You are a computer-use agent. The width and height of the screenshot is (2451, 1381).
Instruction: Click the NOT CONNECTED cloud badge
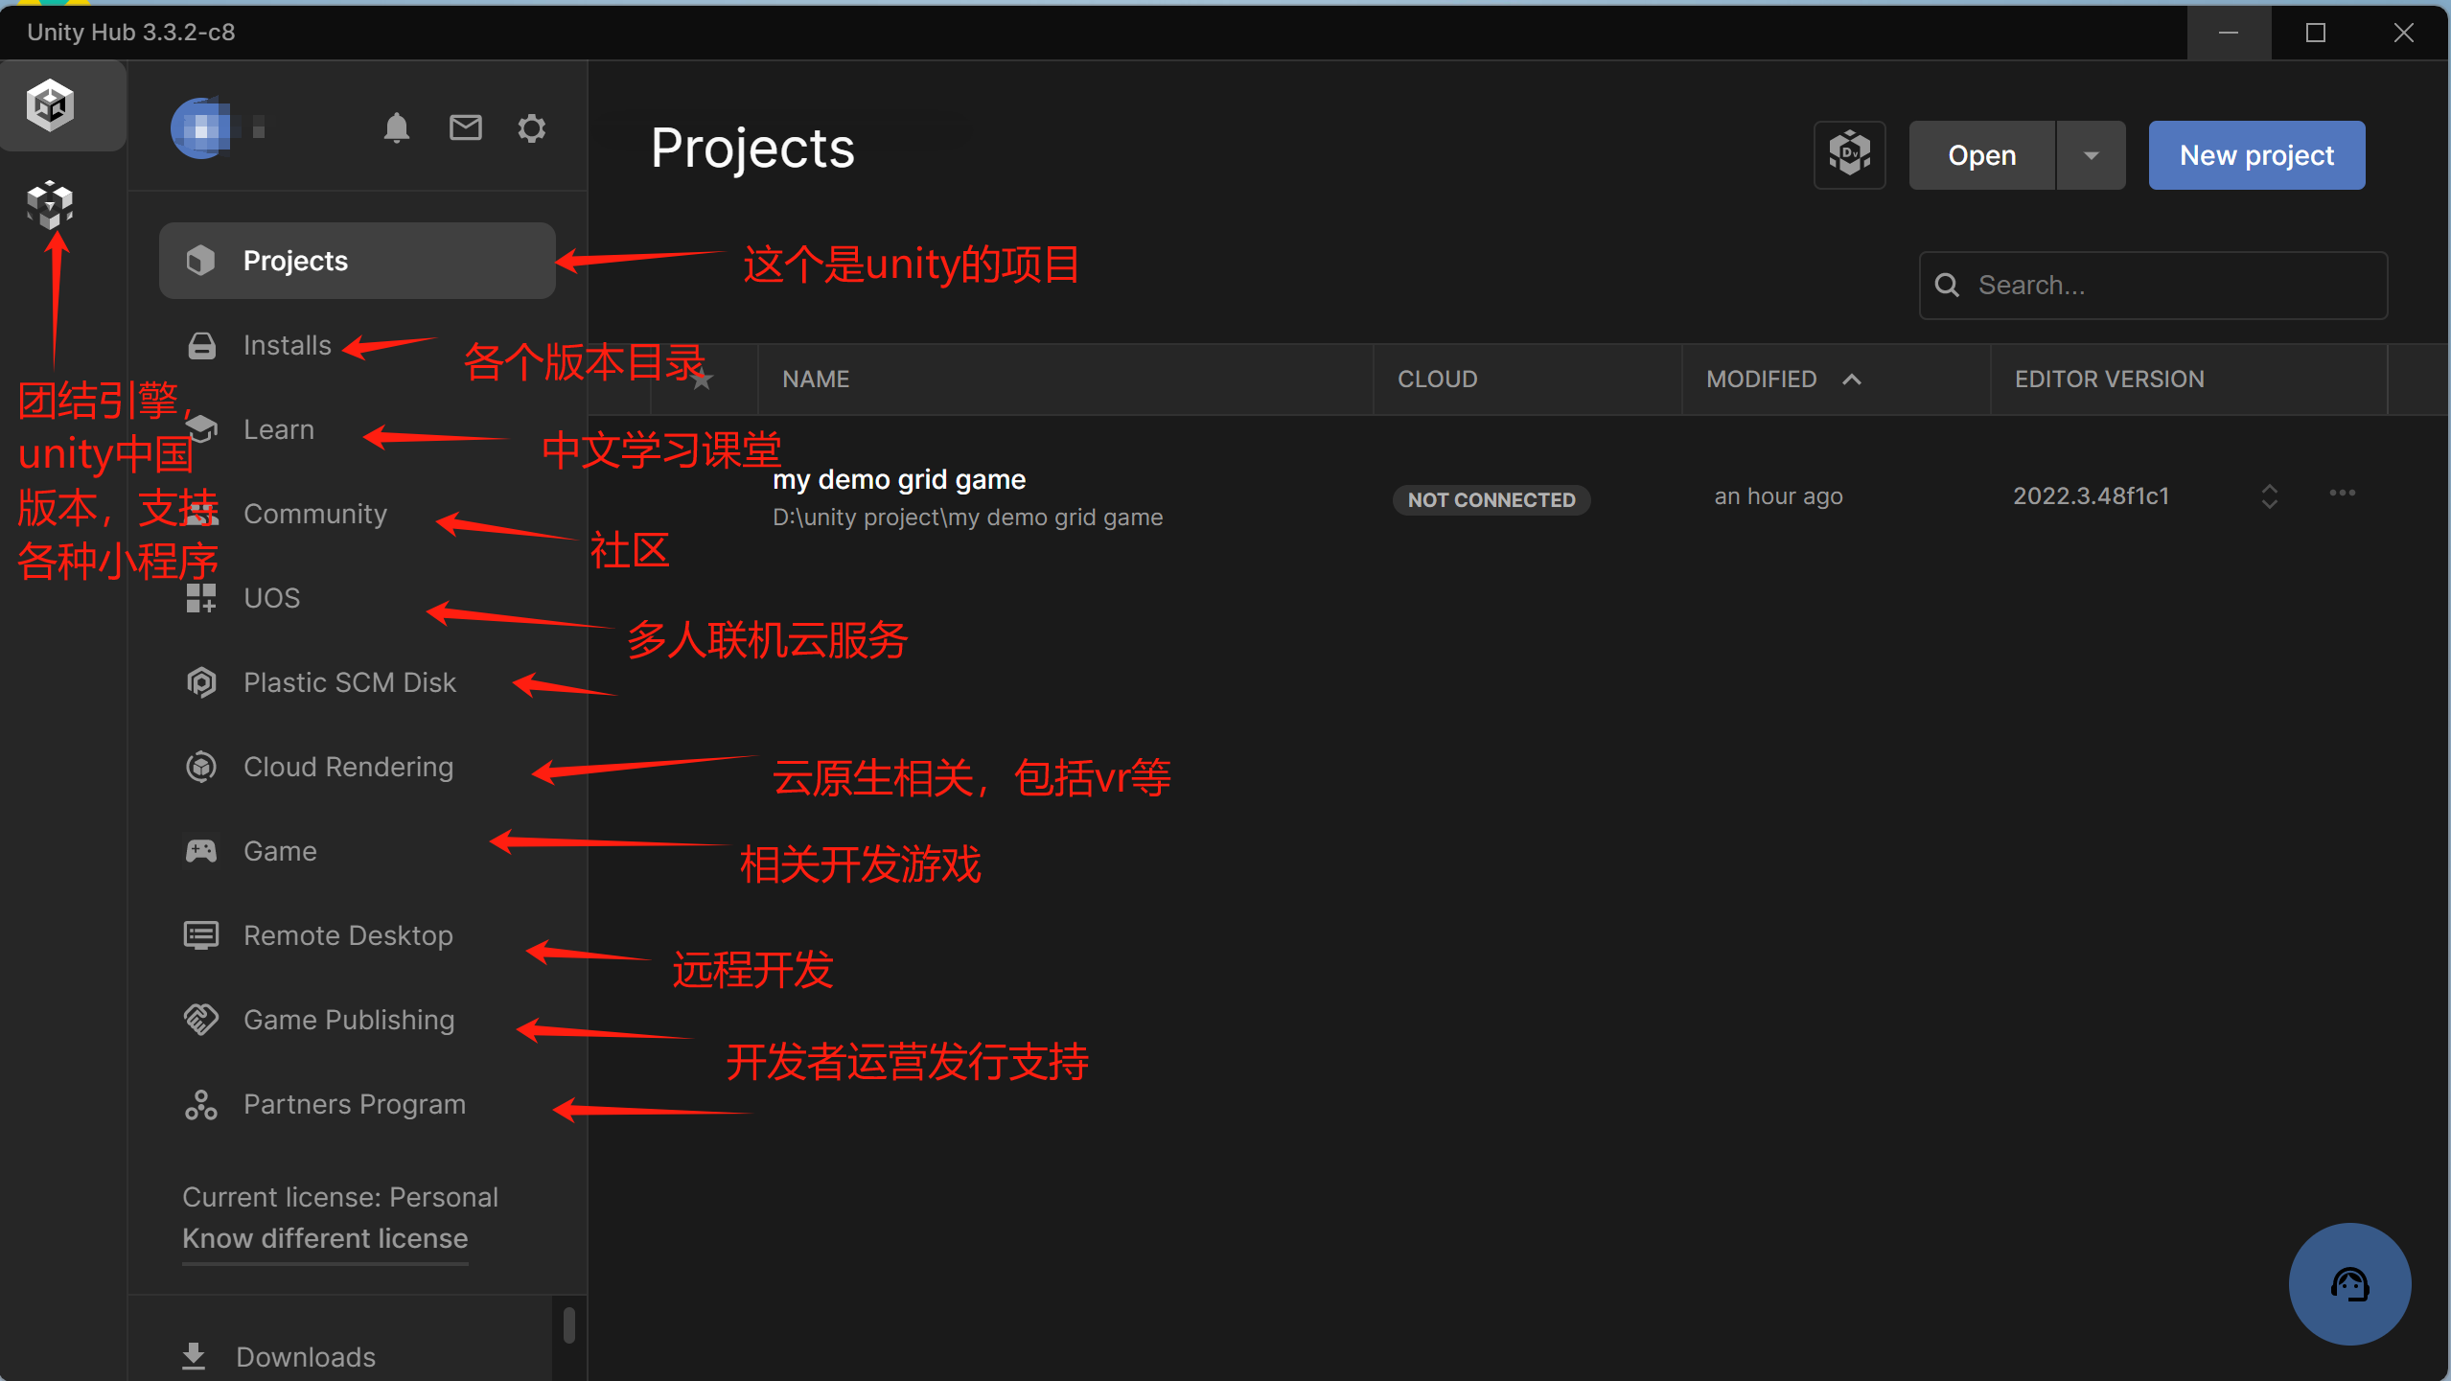(x=1491, y=499)
